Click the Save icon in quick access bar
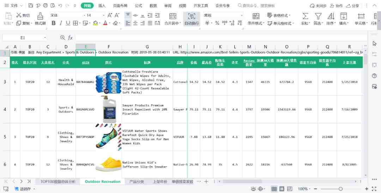This screenshot has width=381, height=193. tap(31, 6)
